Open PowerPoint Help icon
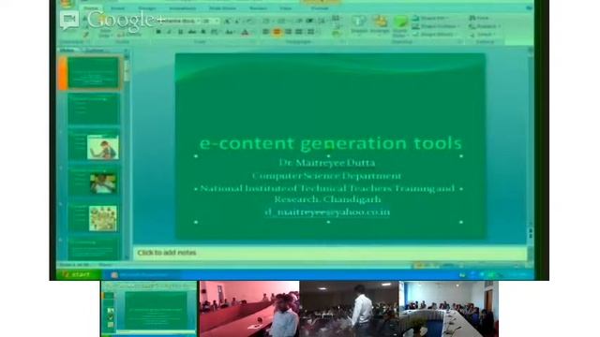The image size is (600, 337). (529, 7)
